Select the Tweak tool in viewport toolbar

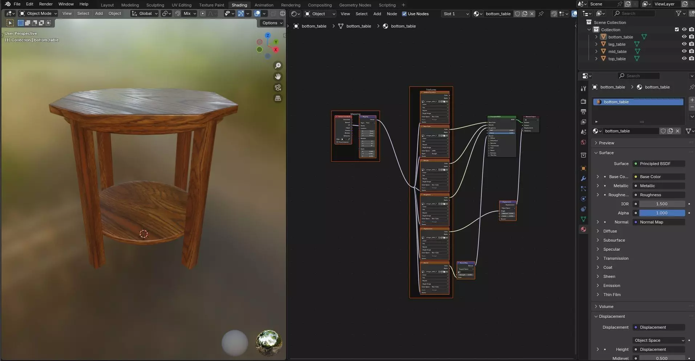pos(10,23)
